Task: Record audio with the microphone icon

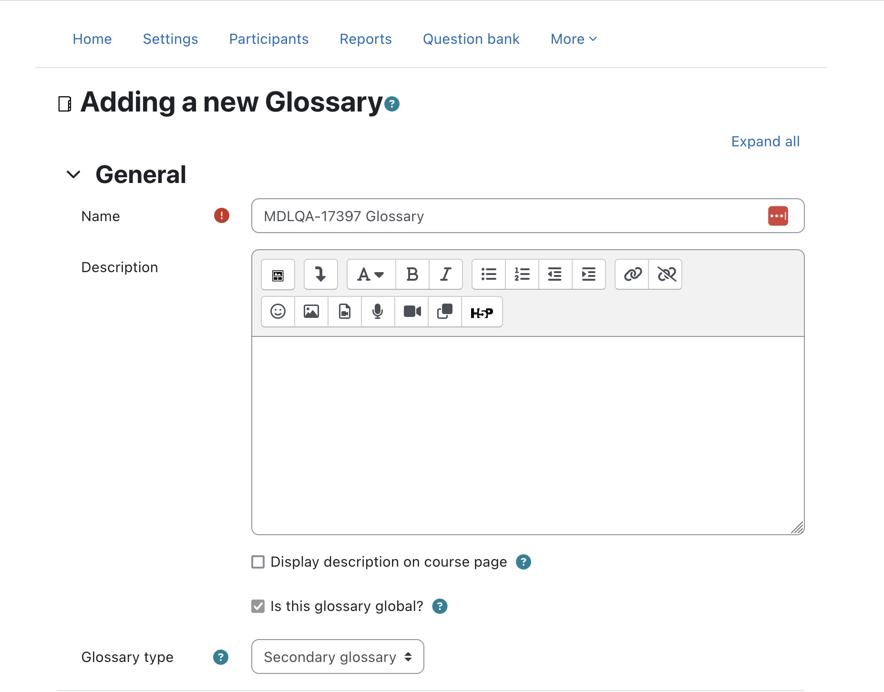Action: click(378, 312)
